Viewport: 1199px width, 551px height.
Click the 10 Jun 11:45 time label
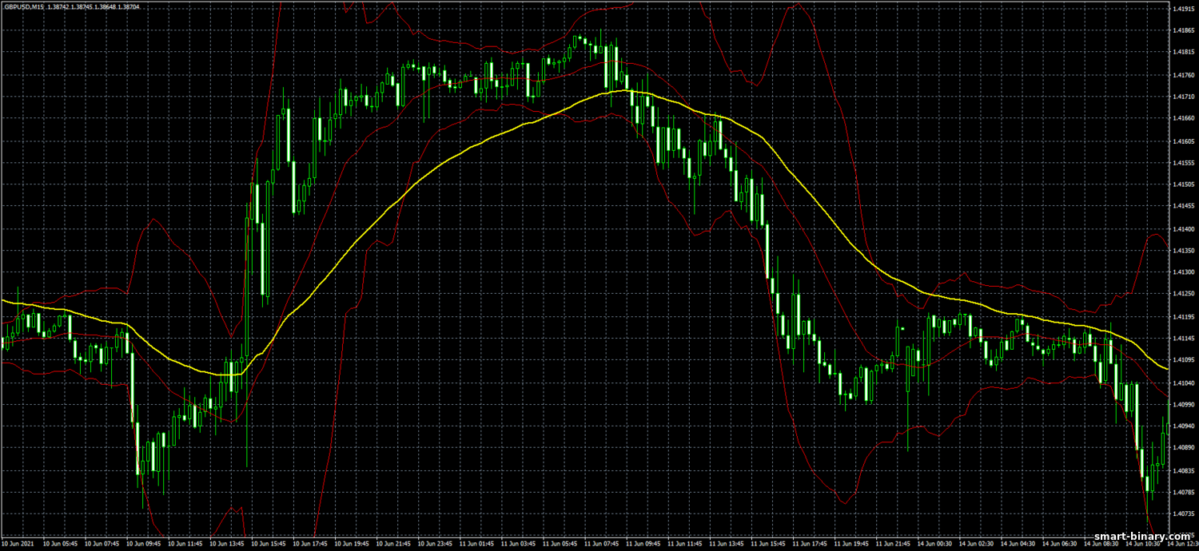click(x=185, y=544)
